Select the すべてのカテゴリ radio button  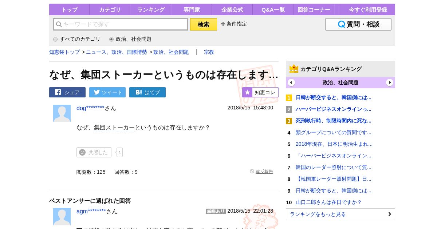55,39
